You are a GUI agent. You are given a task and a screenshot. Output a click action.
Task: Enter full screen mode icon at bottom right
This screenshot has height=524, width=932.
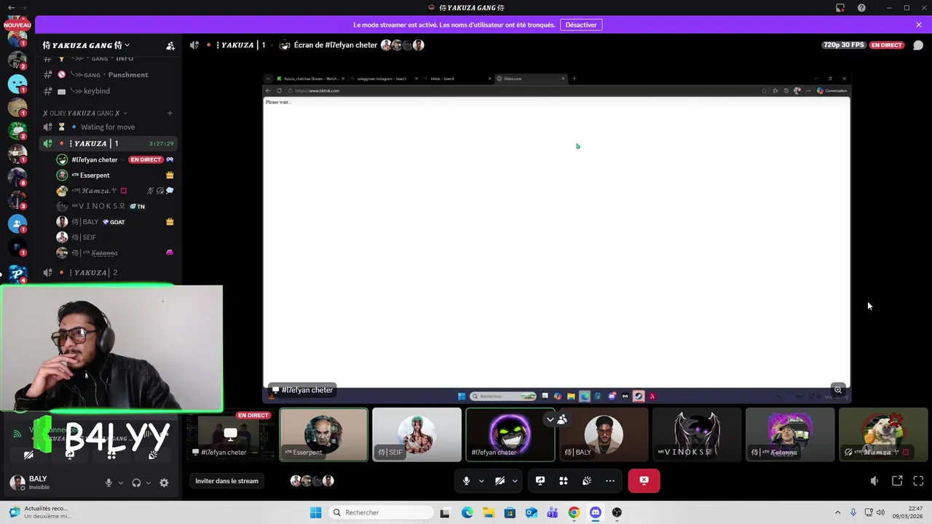pyautogui.click(x=918, y=481)
